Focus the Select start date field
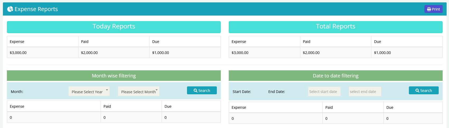This screenshot has width=449, height=128. tap(324, 92)
